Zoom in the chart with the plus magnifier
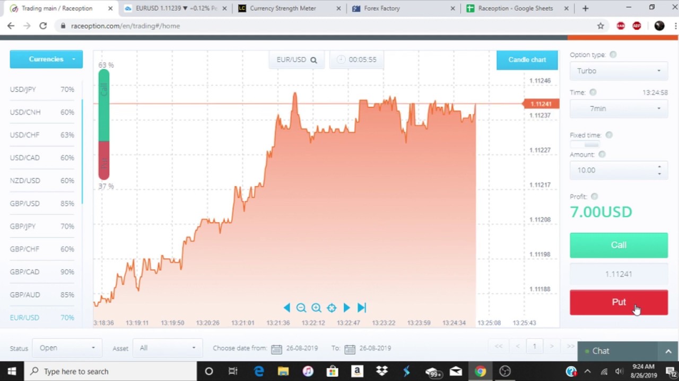The image size is (679, 381). tap(316, 307)
